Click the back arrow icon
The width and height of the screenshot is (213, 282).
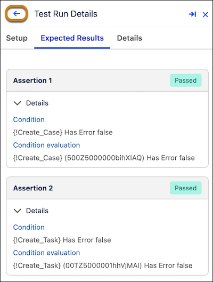pyautogui.click(x=17, y=14)
